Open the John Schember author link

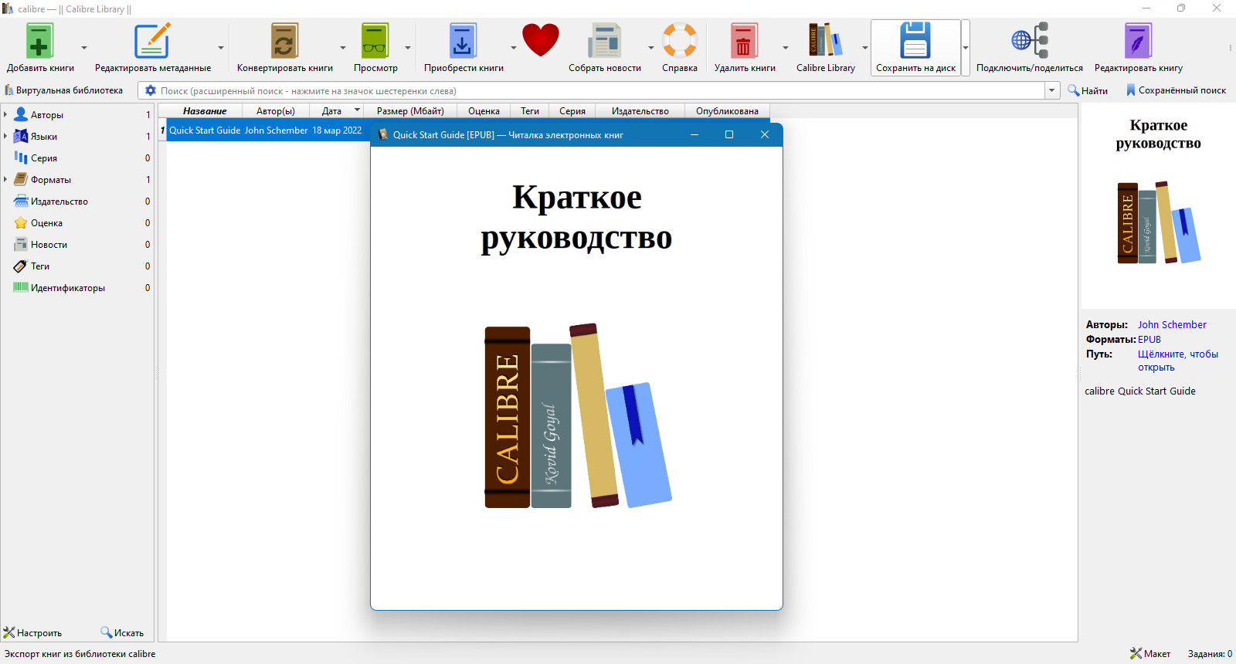tap(1172, 325)
